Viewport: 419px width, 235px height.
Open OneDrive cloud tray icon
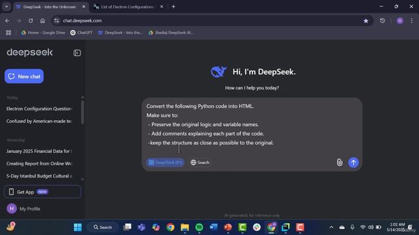pyautogui.click(x=342, y=227)
